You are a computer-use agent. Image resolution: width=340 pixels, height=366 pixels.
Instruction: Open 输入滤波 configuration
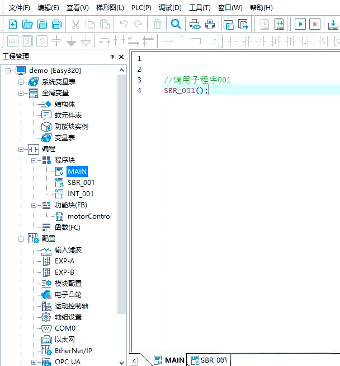click(x=68, y=250)
